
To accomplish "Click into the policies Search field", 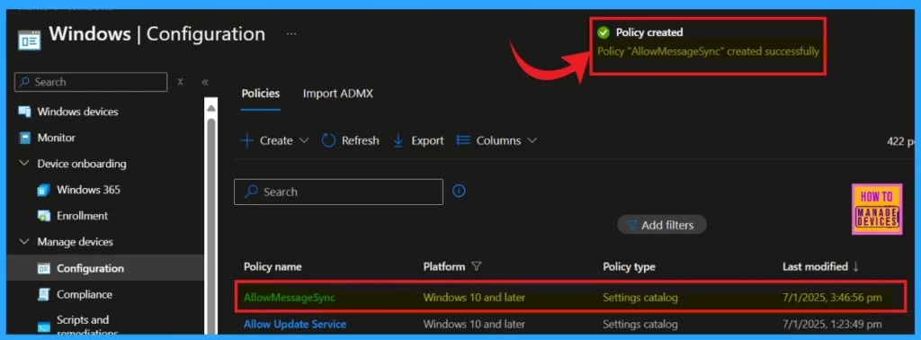I will (x=338, y=192).
